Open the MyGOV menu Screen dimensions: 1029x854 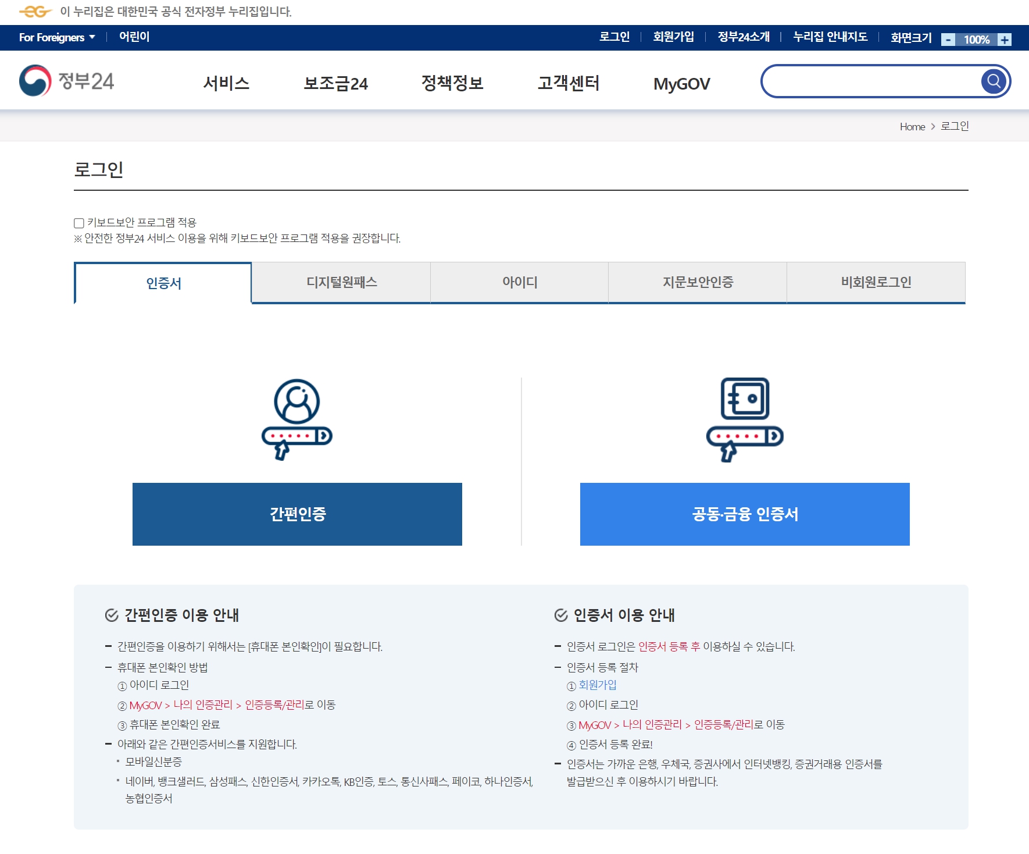pyautogui.click(x=681, y=83)
